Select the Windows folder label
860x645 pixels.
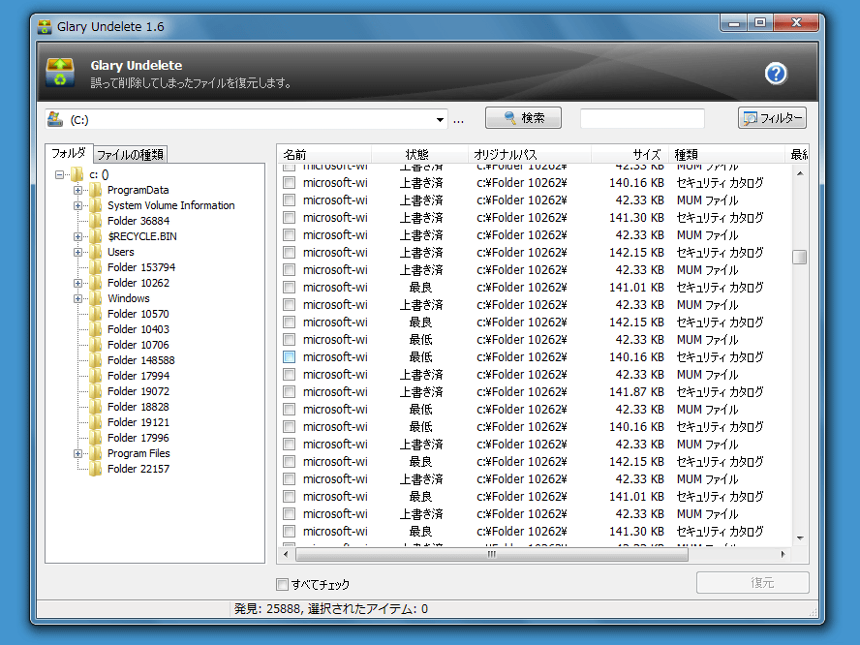click(x=129, y=298)
